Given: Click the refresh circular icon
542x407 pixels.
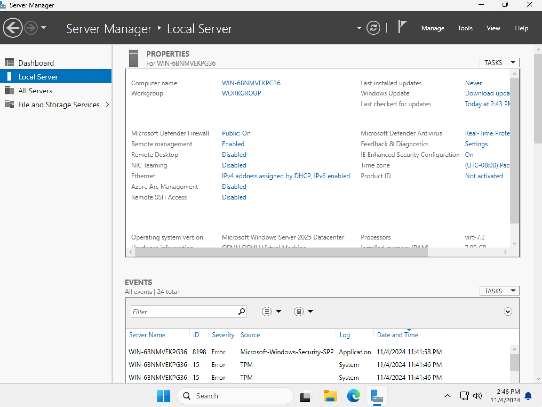Looking at the screenshot, I should click(373, 28).
